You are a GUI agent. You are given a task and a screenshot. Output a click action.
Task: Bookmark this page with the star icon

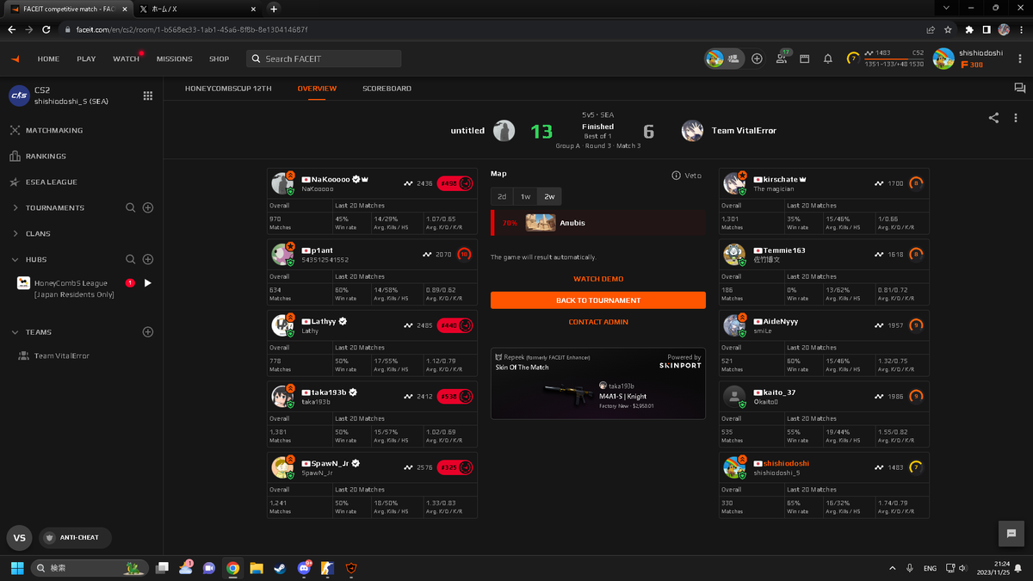(948, 29)
